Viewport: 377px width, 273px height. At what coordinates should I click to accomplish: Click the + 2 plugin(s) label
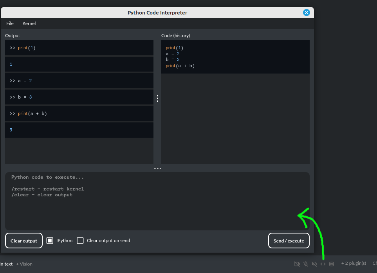[354, 264]
